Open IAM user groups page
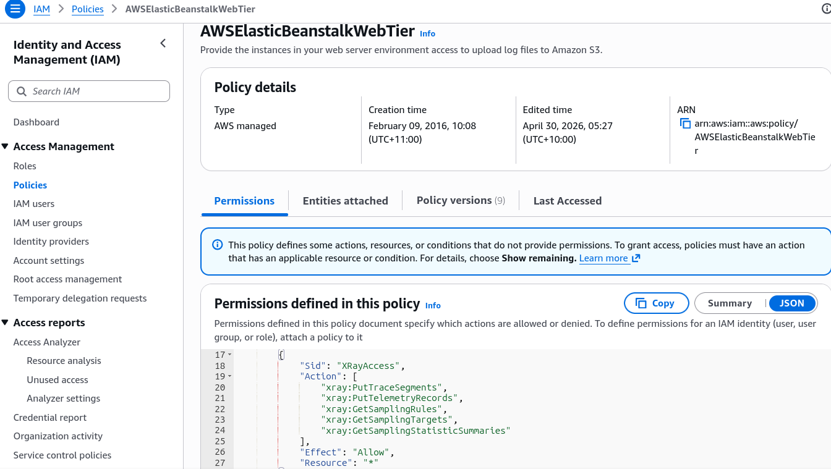 click(x=48, y=223)
